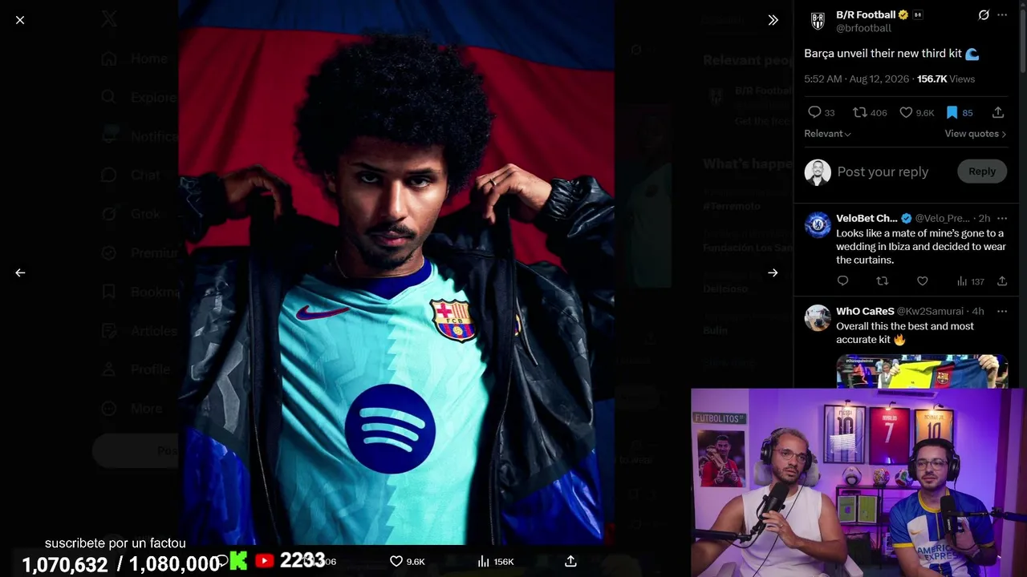Open the View quotes link
This screenshot has height=577, width=1027.
[975, 134]
